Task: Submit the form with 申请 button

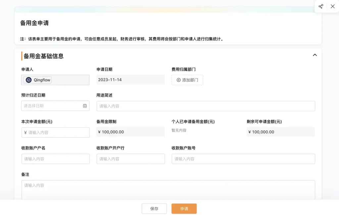Action: pos(184,209)
